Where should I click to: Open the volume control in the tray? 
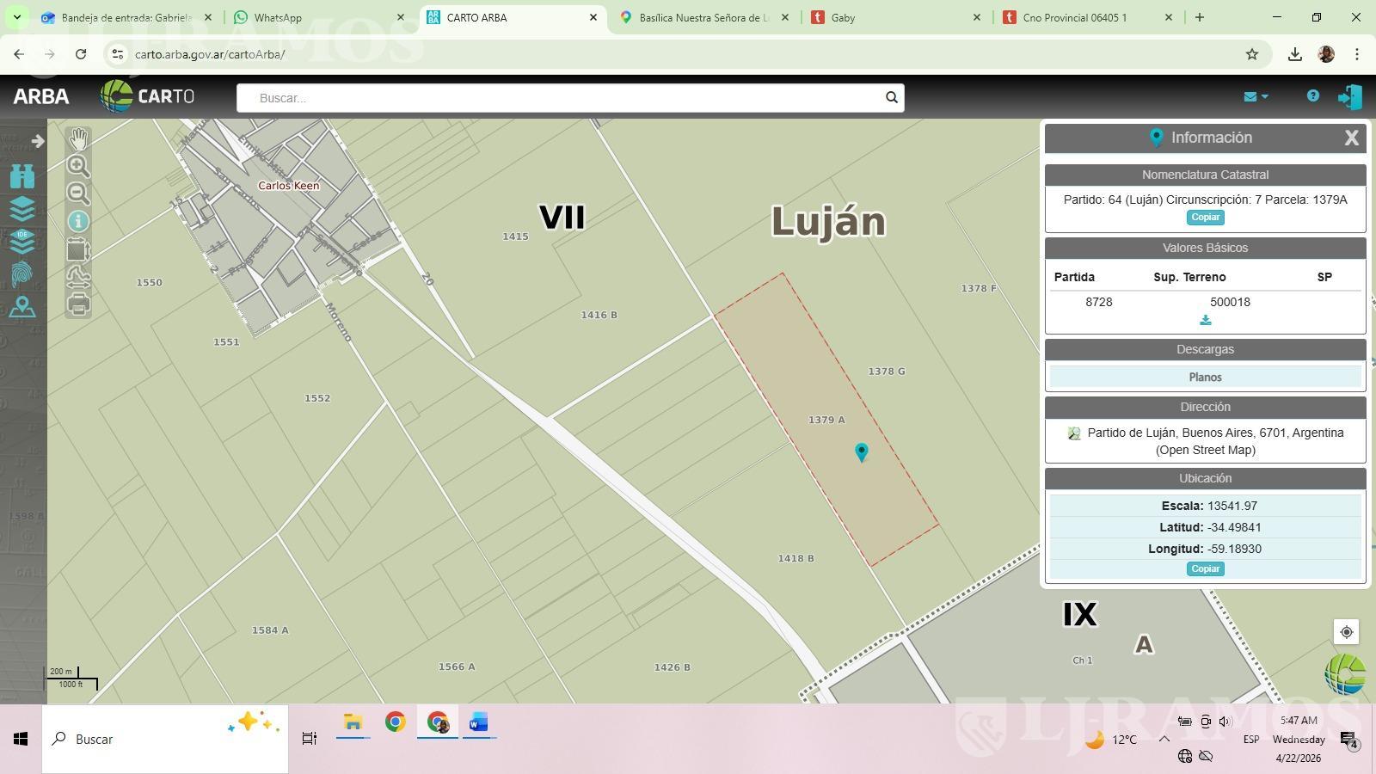coord(1225,722)
